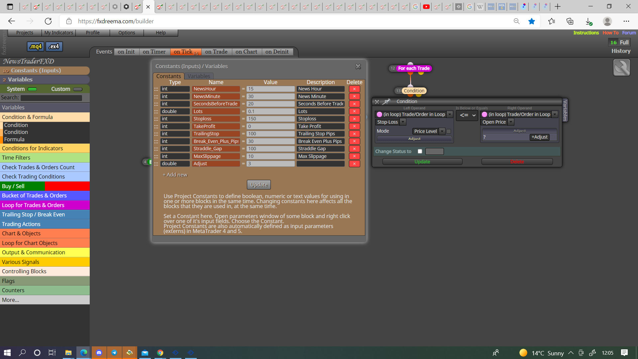Grab the drag handle of NewsHour row
638x359 pixels.
tap(156, 89)
